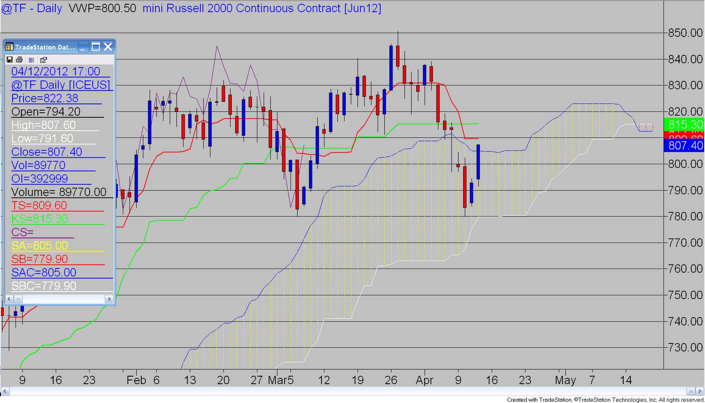Click the May date axis label
Screen dimensions: 705x403
[x=565, y=380]
